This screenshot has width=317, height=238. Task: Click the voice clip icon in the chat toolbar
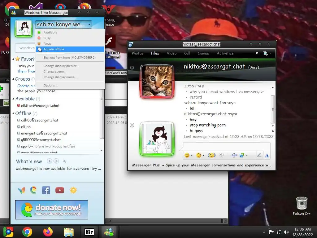(x=222, y=155)
